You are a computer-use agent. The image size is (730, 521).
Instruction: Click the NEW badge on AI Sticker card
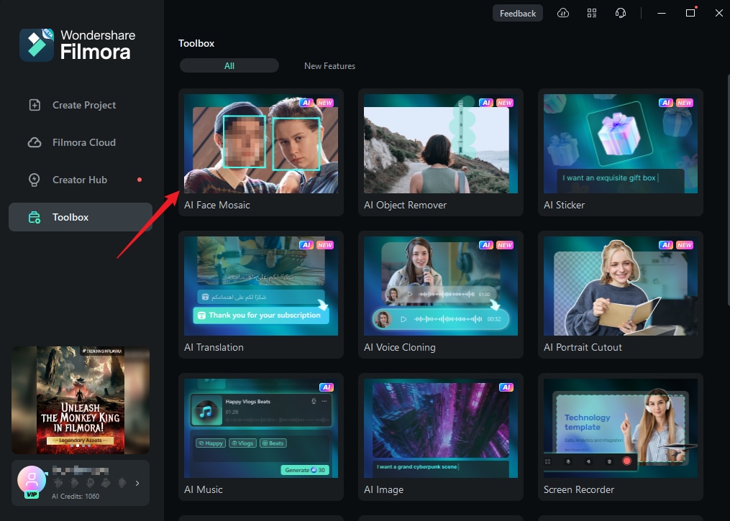[x=685, y=103]
